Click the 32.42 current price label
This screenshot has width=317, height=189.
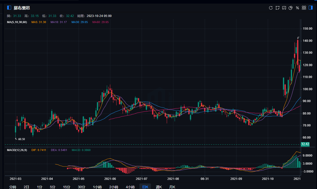[305, 144]
